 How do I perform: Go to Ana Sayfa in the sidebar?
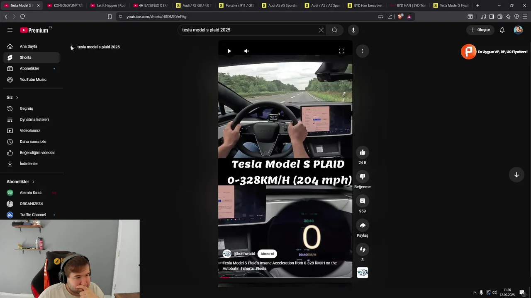point(32,46)
